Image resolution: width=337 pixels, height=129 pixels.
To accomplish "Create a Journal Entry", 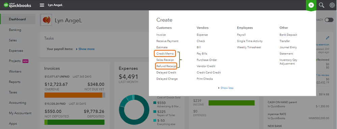I will [x=288, y=47].
